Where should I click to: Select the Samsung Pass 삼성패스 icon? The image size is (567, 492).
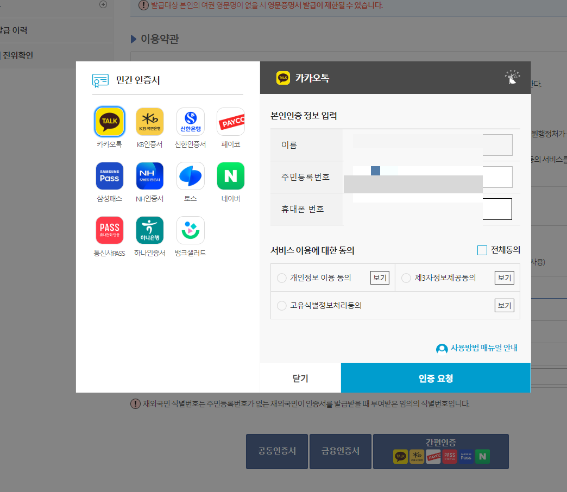click(x=110, y=176)
